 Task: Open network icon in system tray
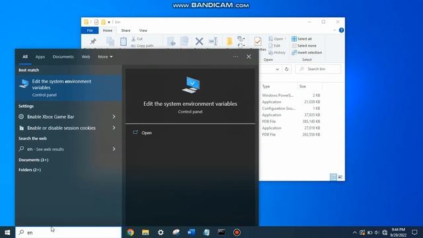pos(385,233)
